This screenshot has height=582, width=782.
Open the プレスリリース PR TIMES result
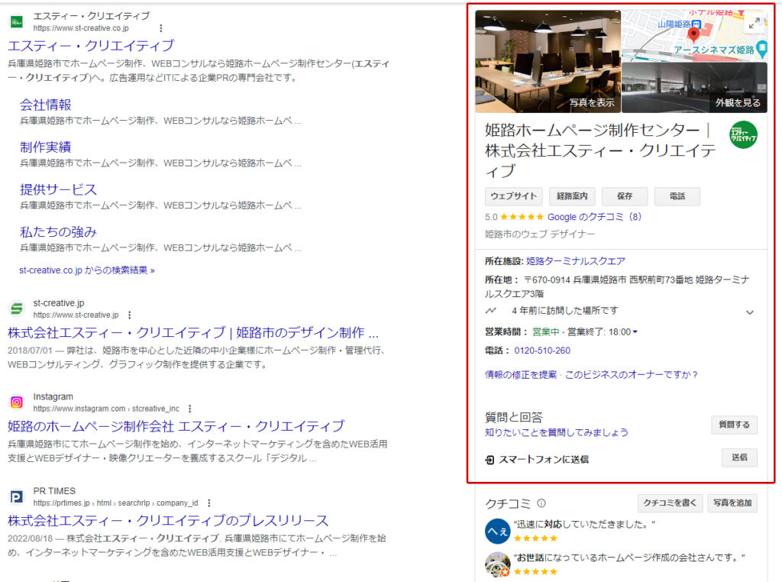point(168,521)
